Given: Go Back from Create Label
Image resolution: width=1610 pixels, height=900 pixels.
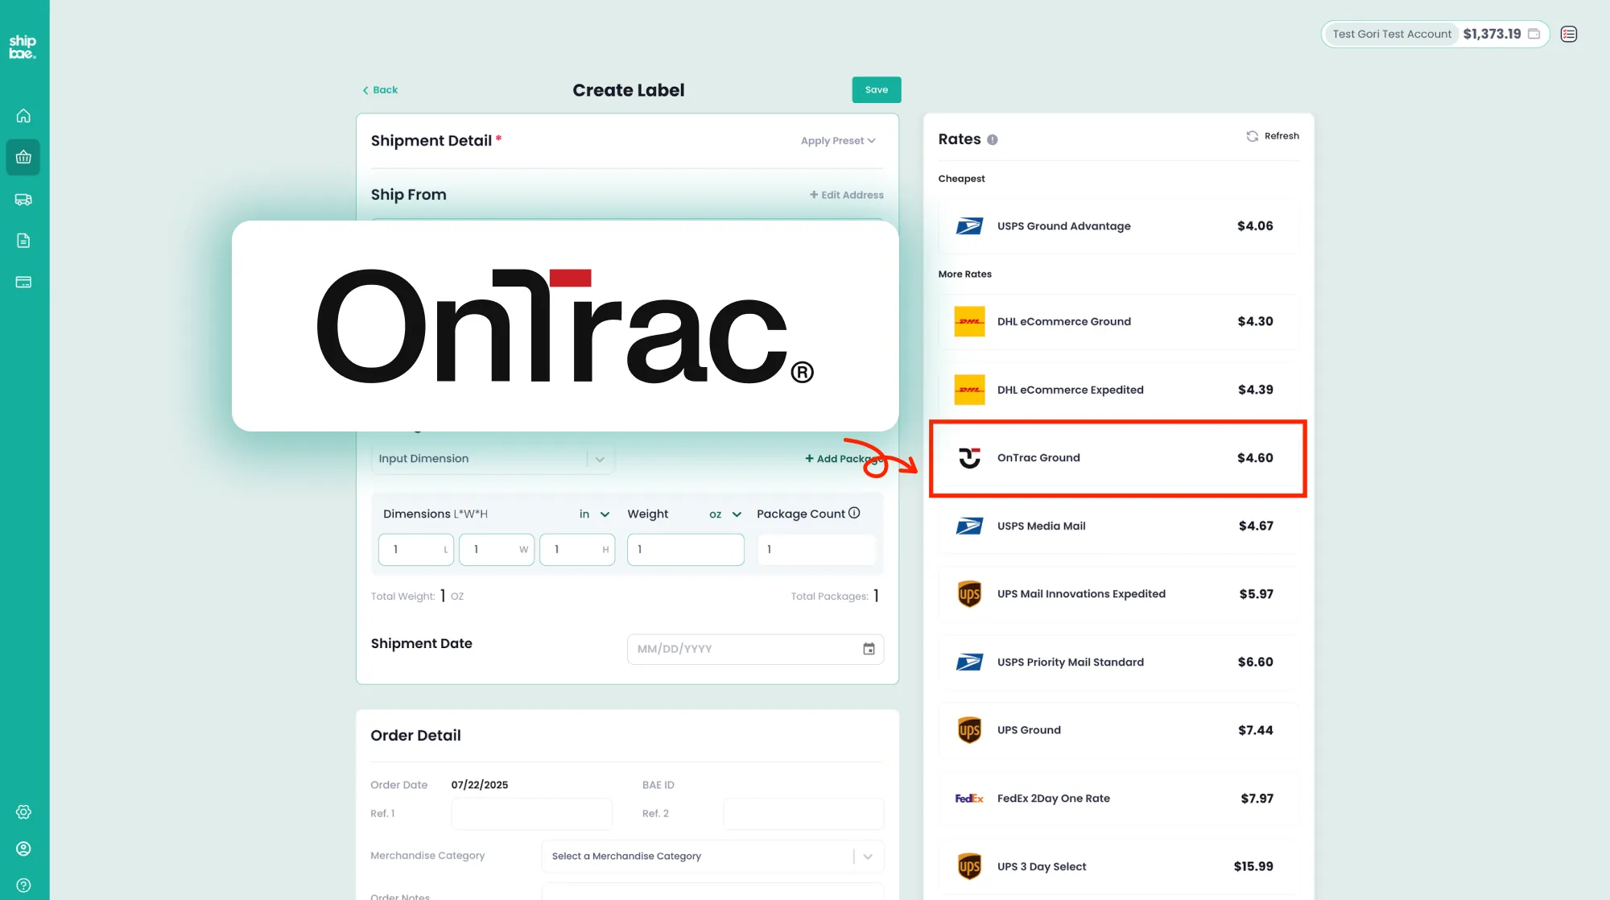Looking at the screenshot, I should [x=380, y=90].
